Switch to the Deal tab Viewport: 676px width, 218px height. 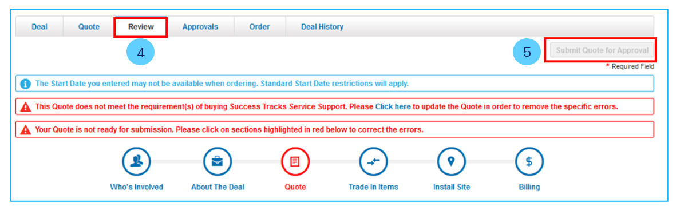pyautogui.click(x=39, y=27)
